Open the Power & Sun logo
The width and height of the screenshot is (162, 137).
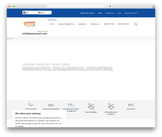pyautogui.click(x=29, y=24)
